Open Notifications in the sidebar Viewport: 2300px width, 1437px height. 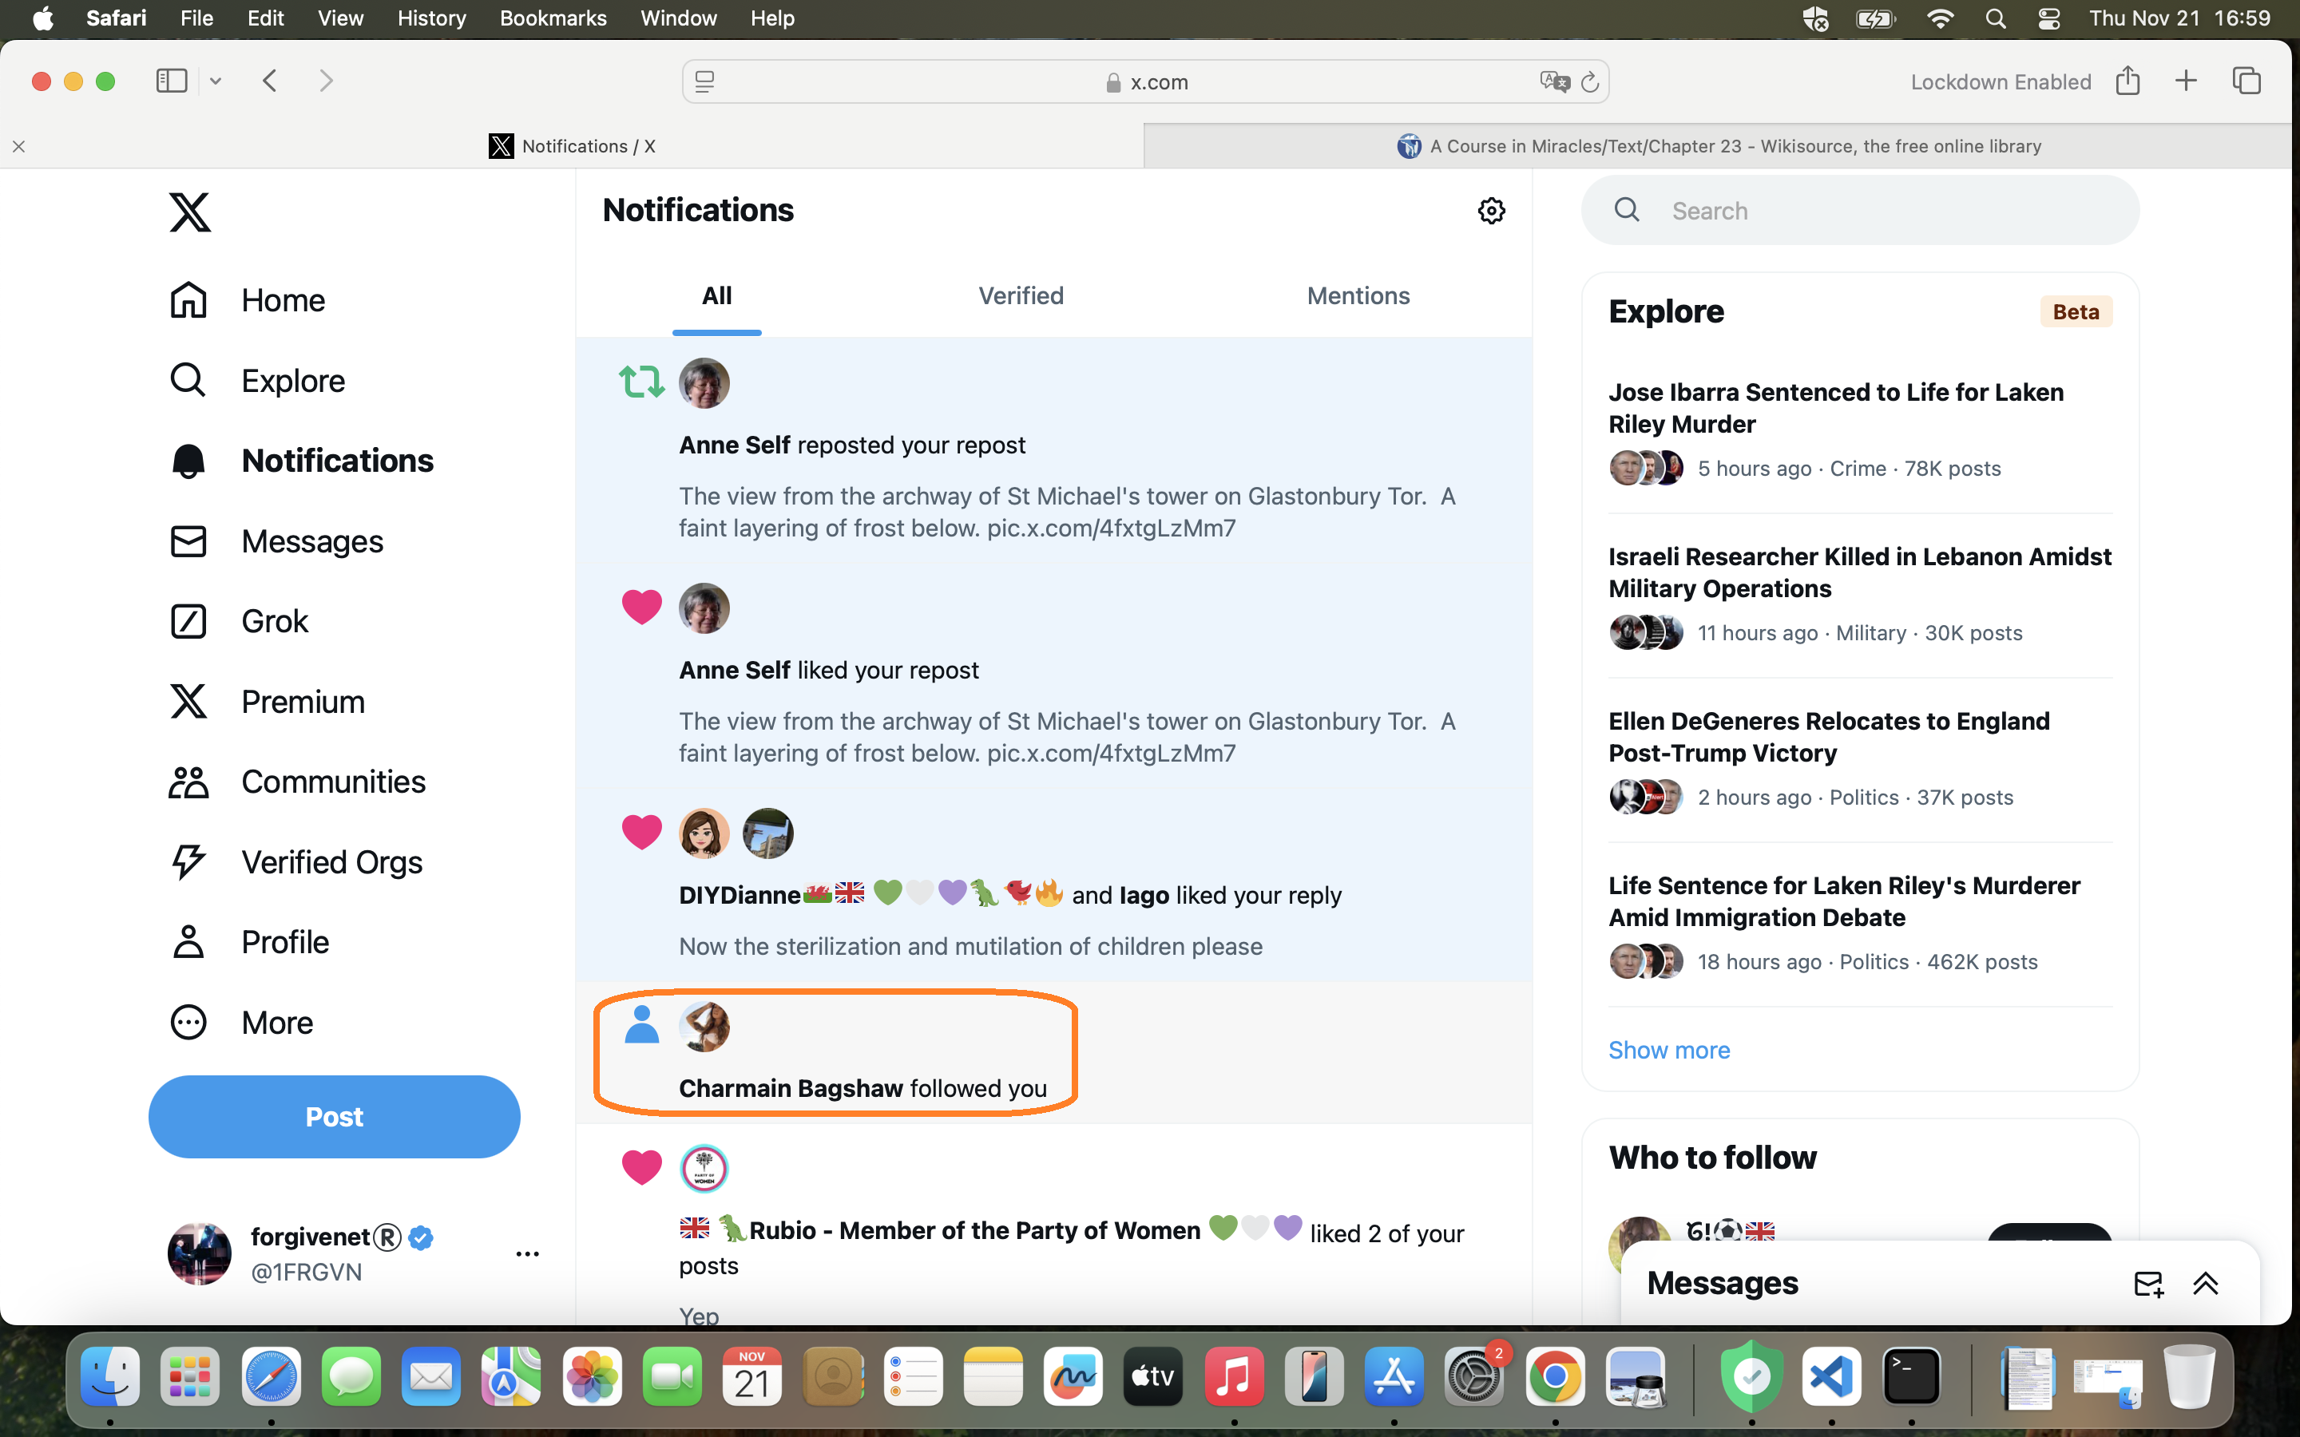[301, 461]
